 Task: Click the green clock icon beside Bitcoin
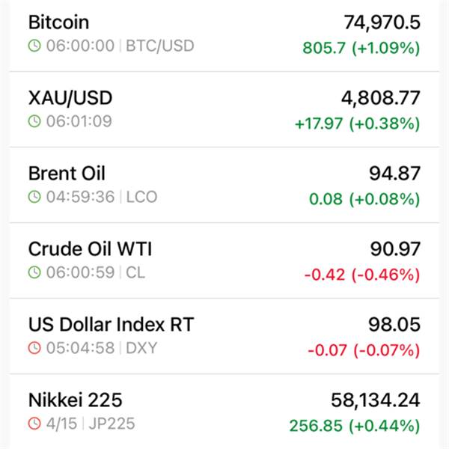34,46
